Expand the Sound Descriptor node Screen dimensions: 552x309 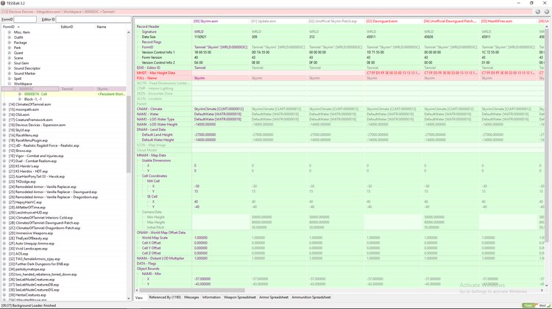pyautogui.click(x=10, y=68)
